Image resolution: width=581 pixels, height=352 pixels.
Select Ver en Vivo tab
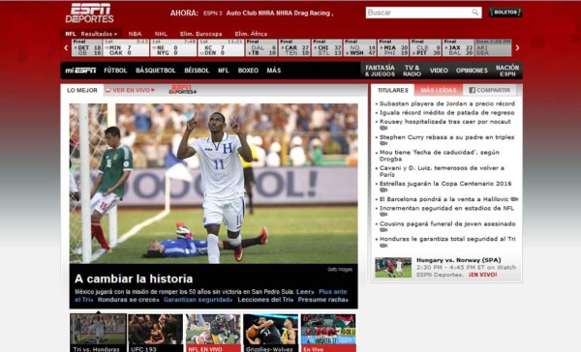130,90
